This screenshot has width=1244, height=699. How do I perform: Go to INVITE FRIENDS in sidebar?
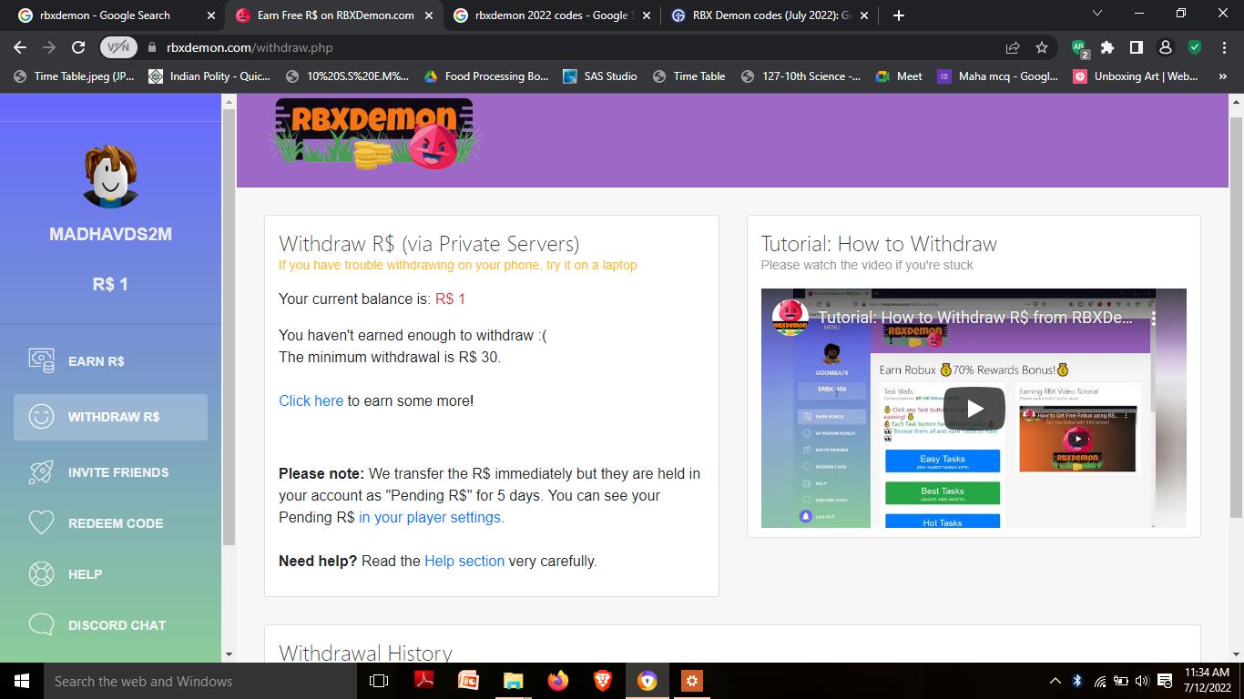[110, 472]
